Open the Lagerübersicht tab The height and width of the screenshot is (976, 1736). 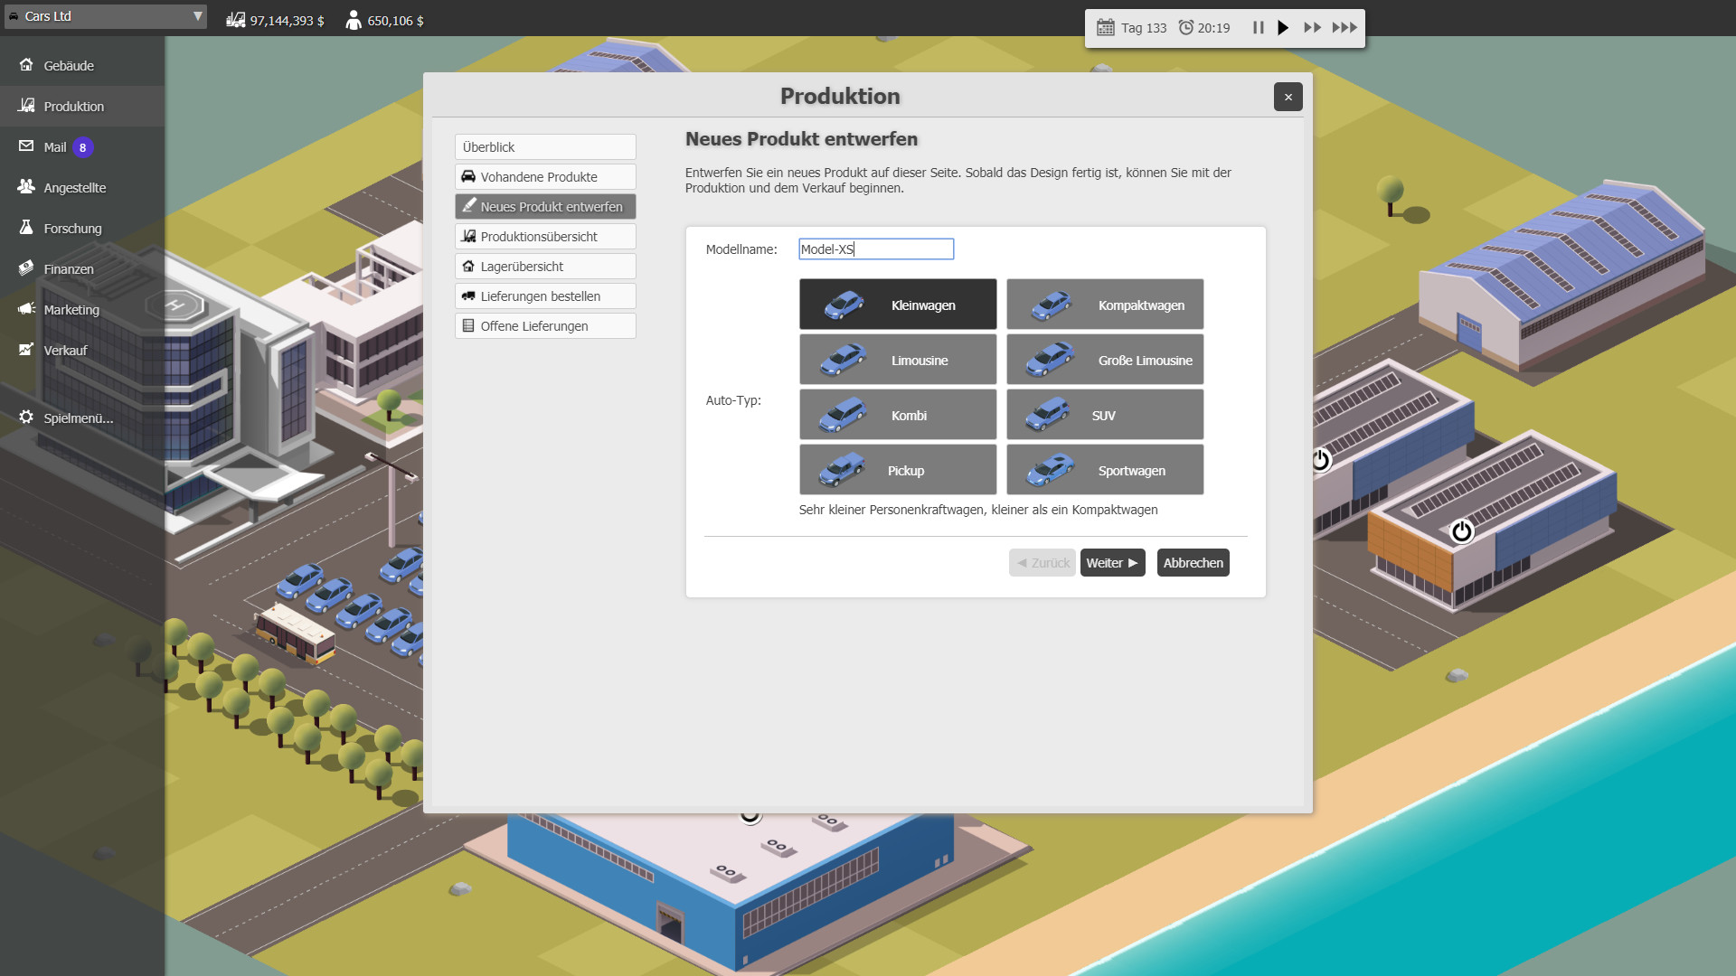pyautogui.click(x=545, y=267)
